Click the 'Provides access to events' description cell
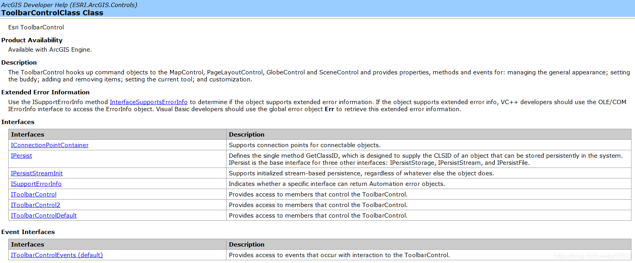The height and width of the screenshot is (263, 635). coord(339,255)
